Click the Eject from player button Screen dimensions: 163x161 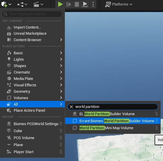85,4
